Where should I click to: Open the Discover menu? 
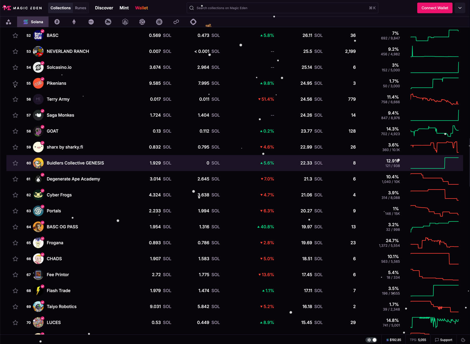pyautogui.click(x=104, y=8)
